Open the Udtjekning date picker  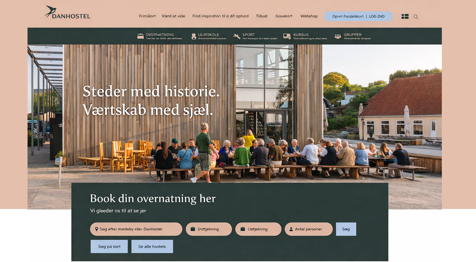258,229
